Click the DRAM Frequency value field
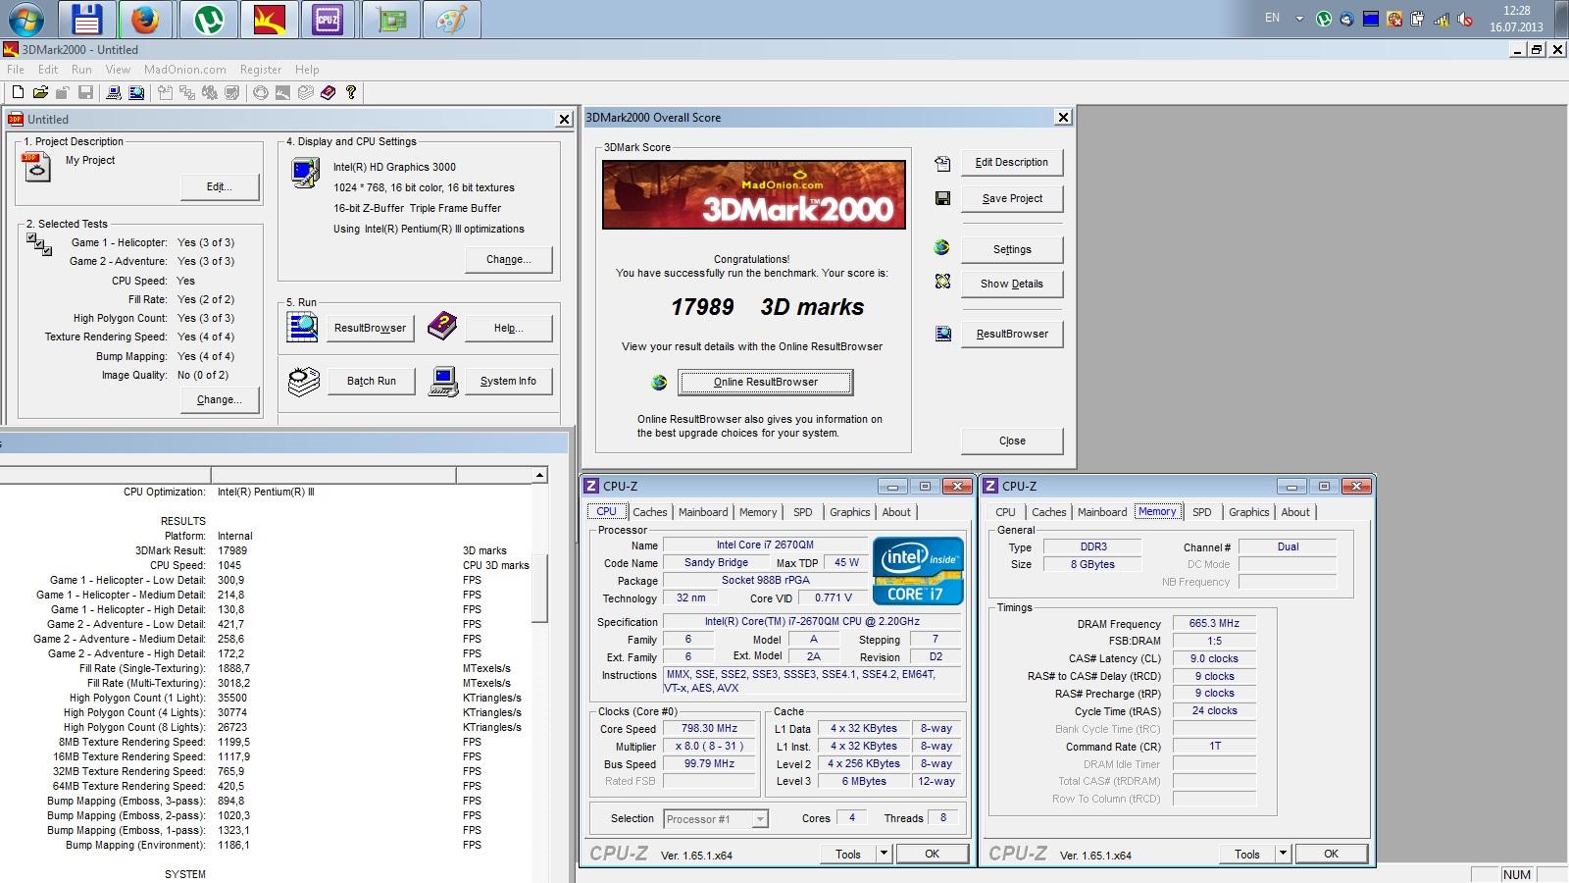The height and width of the screenshot is (883, 1569). coord(1214,624)
